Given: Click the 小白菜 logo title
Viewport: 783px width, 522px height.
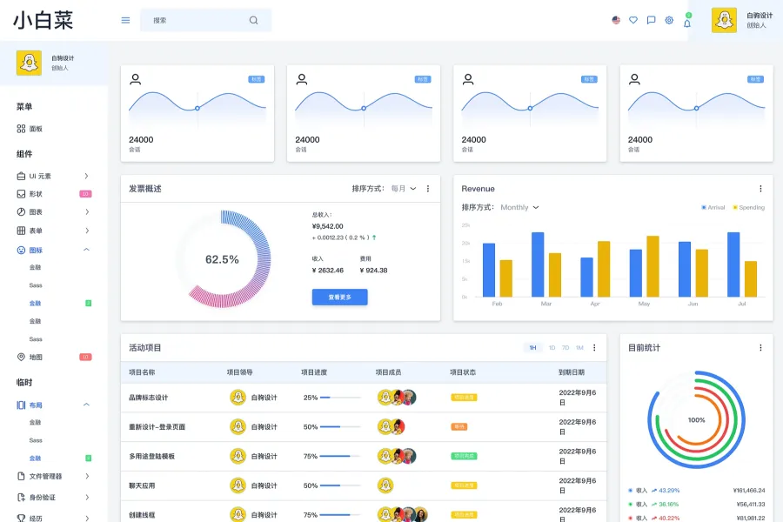Looking at the screenshot, I should point(43,20).
